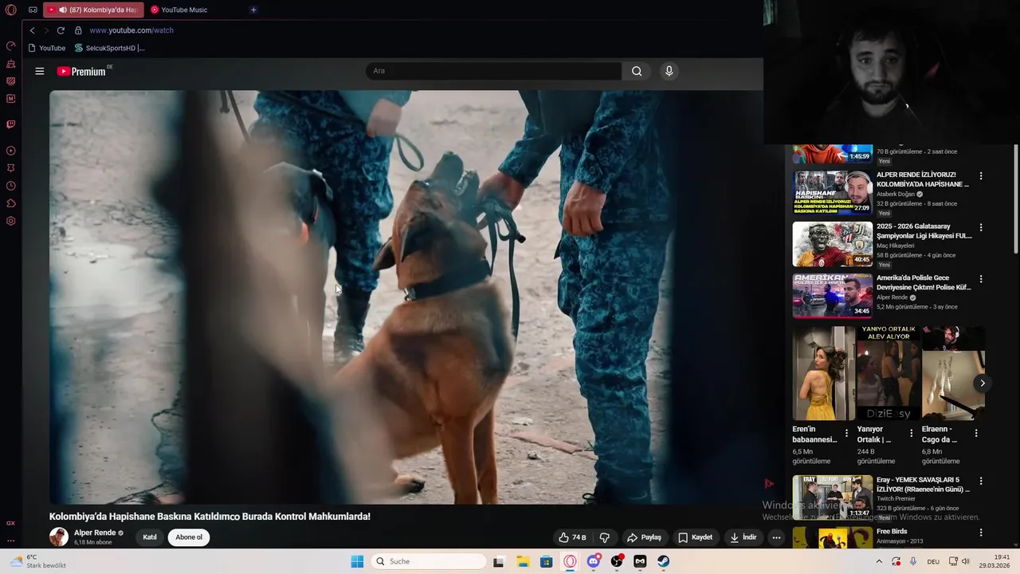Click the YouTube Ara search field
The width and height of the screenshot is (1020, 574).
pos(493,71)
